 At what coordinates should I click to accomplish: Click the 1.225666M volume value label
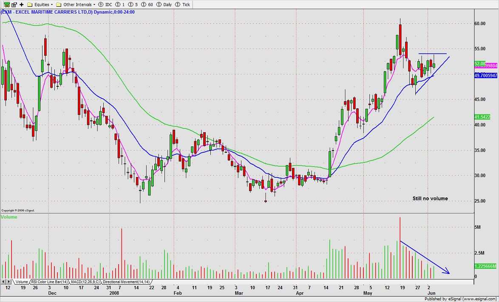tap(486, 266)
